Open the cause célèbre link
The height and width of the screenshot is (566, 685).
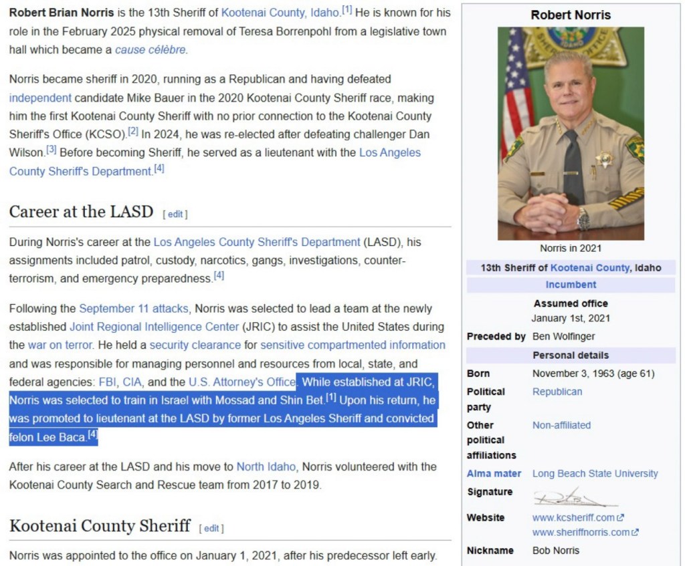click(151, 49)
